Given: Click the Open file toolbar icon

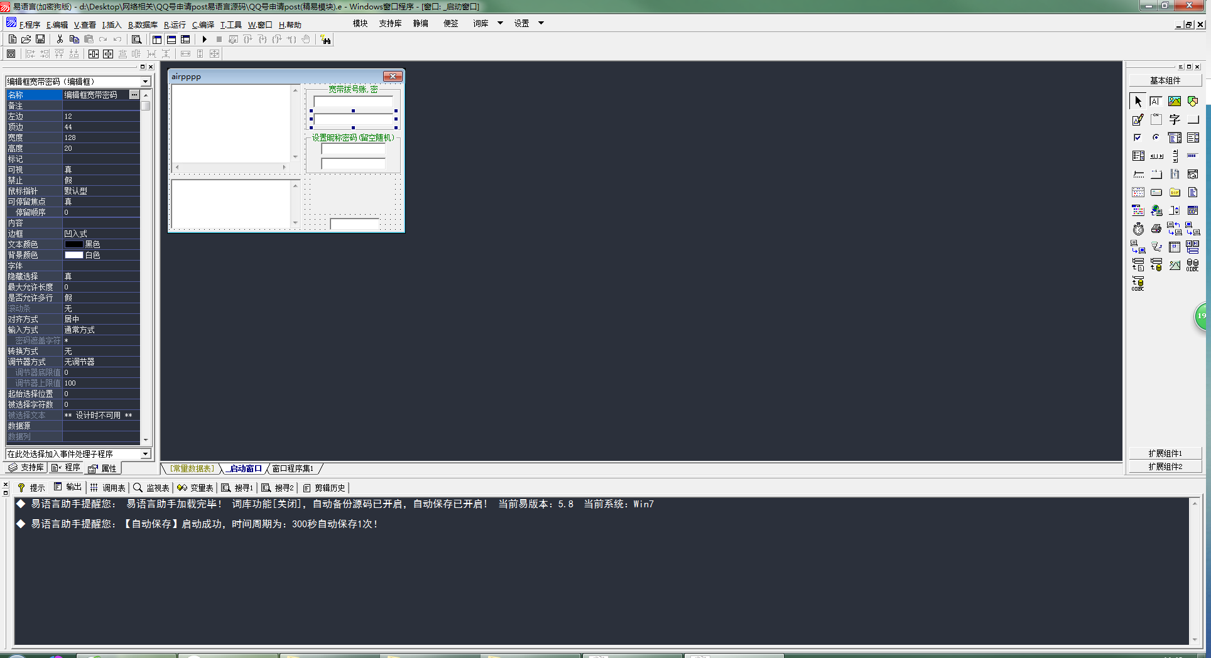Looking at the screenshot, I should click(x=26, y=40).
